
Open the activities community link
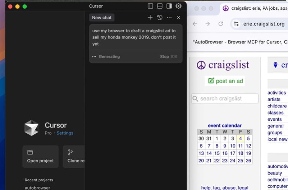pos(276,93)
